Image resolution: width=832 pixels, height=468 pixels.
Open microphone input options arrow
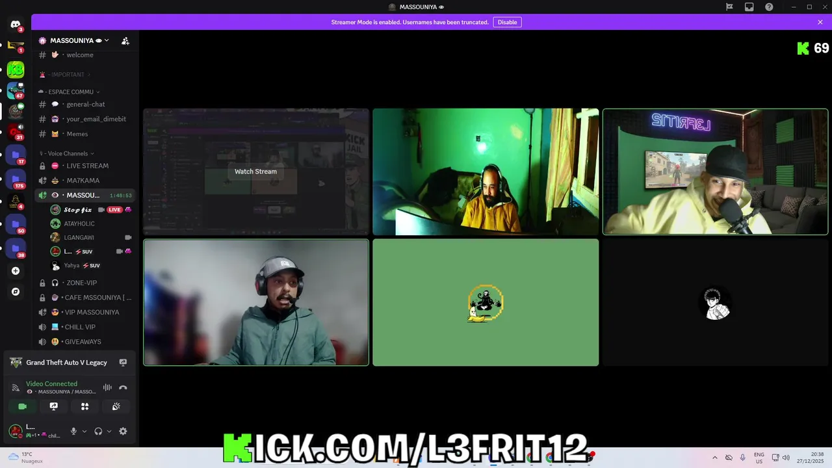84,431
